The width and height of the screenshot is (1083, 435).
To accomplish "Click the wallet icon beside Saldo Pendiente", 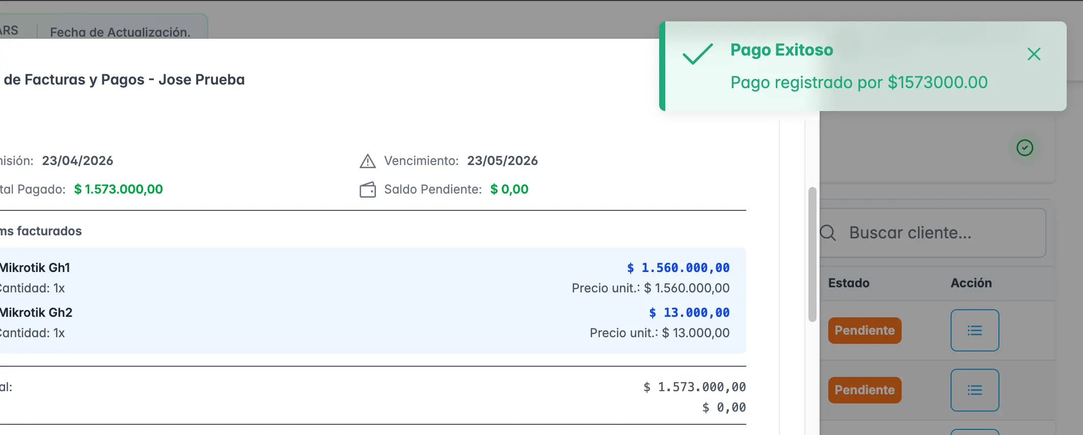I will point(367,189).
